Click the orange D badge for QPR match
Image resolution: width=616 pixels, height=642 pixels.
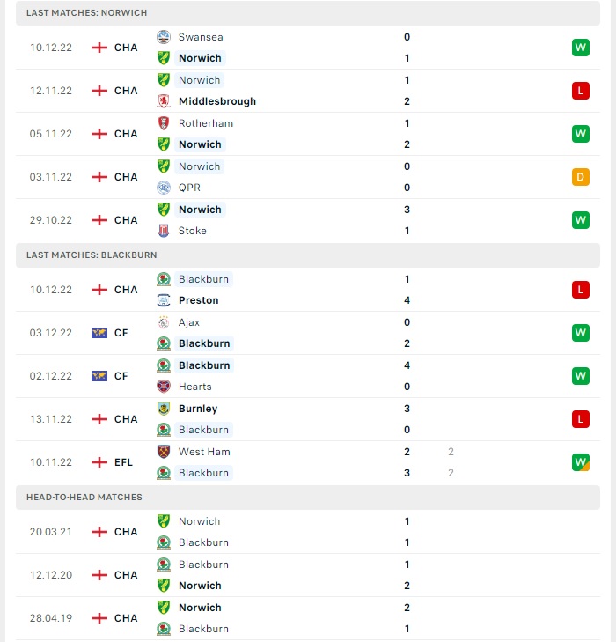581,177
